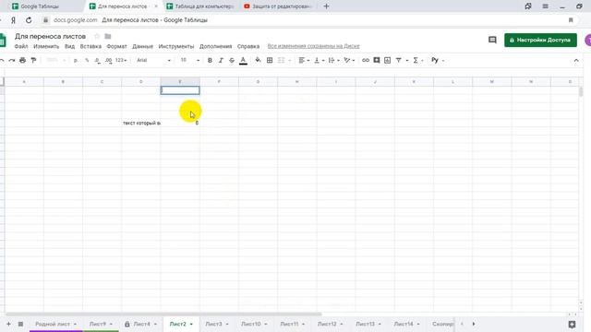
Task: Increase decimal places
Action: (x=109, y=60)
